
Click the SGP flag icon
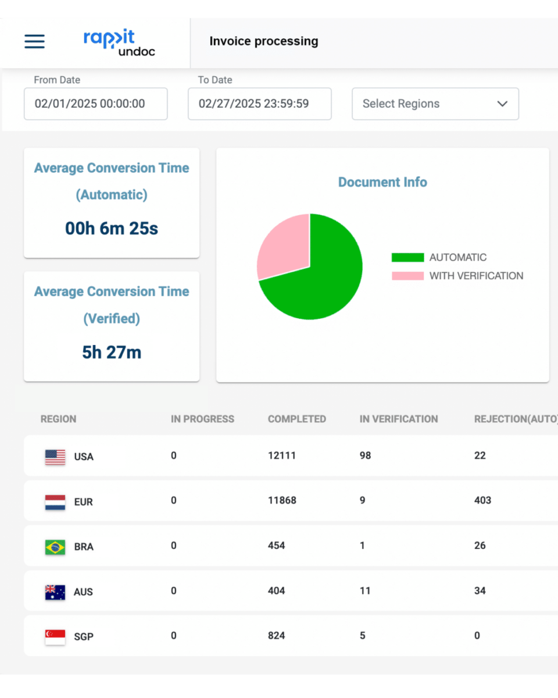(54, 636)
